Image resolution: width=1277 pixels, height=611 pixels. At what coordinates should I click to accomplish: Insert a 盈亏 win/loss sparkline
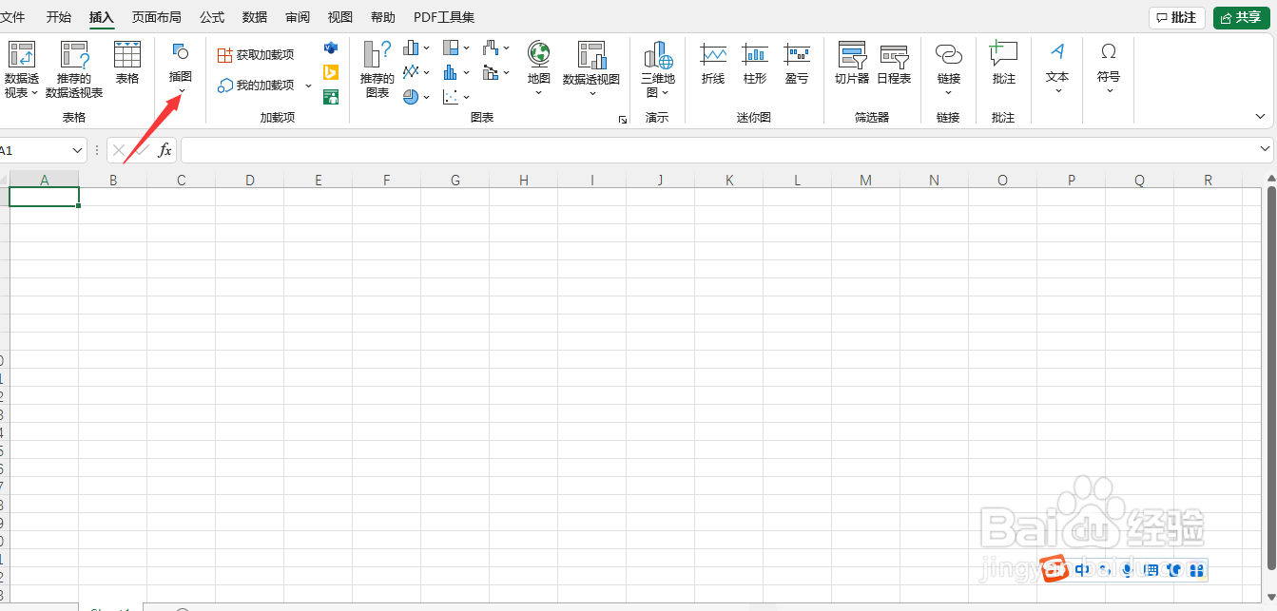tap(797, 64)
